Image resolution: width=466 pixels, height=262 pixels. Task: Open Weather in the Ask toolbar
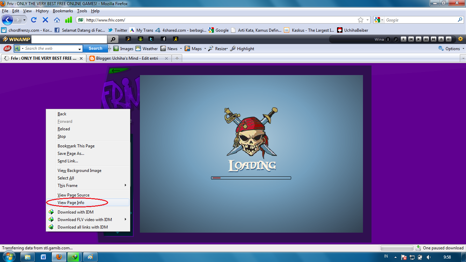point(147,48)
